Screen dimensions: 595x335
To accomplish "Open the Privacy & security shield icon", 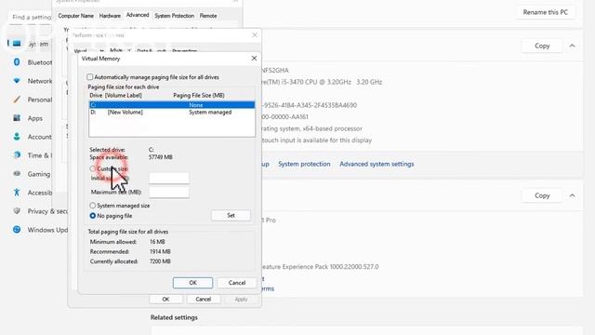I will 17,211.
